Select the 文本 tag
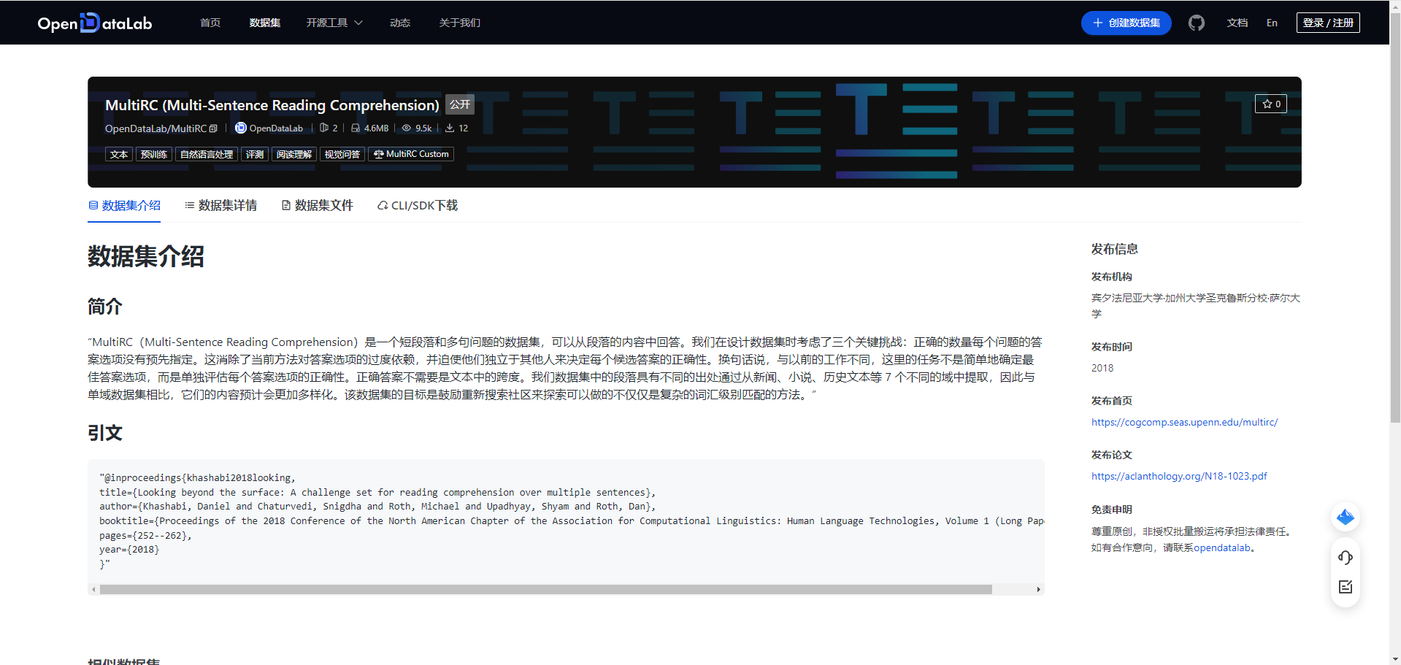Viewport: 1401px width, 665px height. point(119,154)
